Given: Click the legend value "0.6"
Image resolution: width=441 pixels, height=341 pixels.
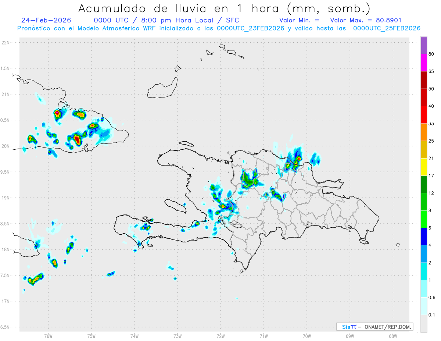Looking at the screenshot, I should point(432,298).
